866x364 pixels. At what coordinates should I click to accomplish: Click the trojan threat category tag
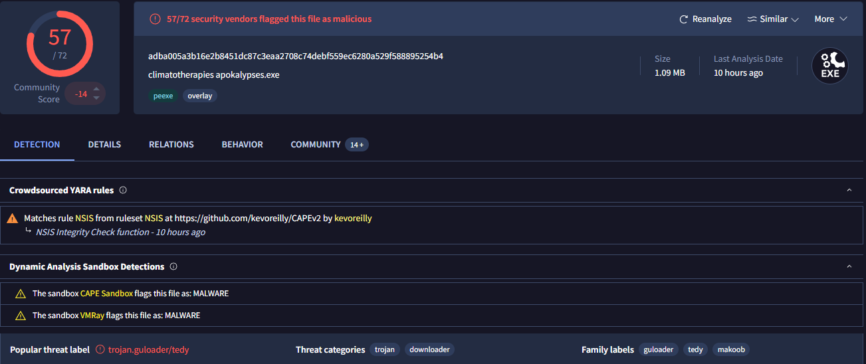pos(385,349)
